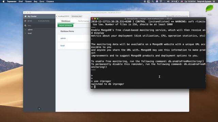
Task: Click the Terminal prompt line with the cursor
Action: coord(148,87)
